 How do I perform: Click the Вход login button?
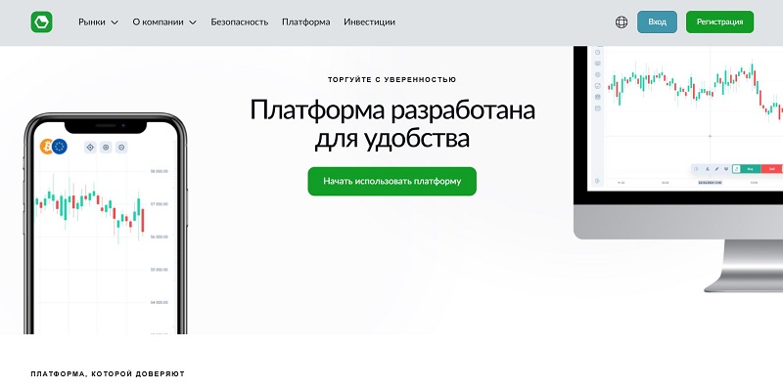tap(657, 22)
